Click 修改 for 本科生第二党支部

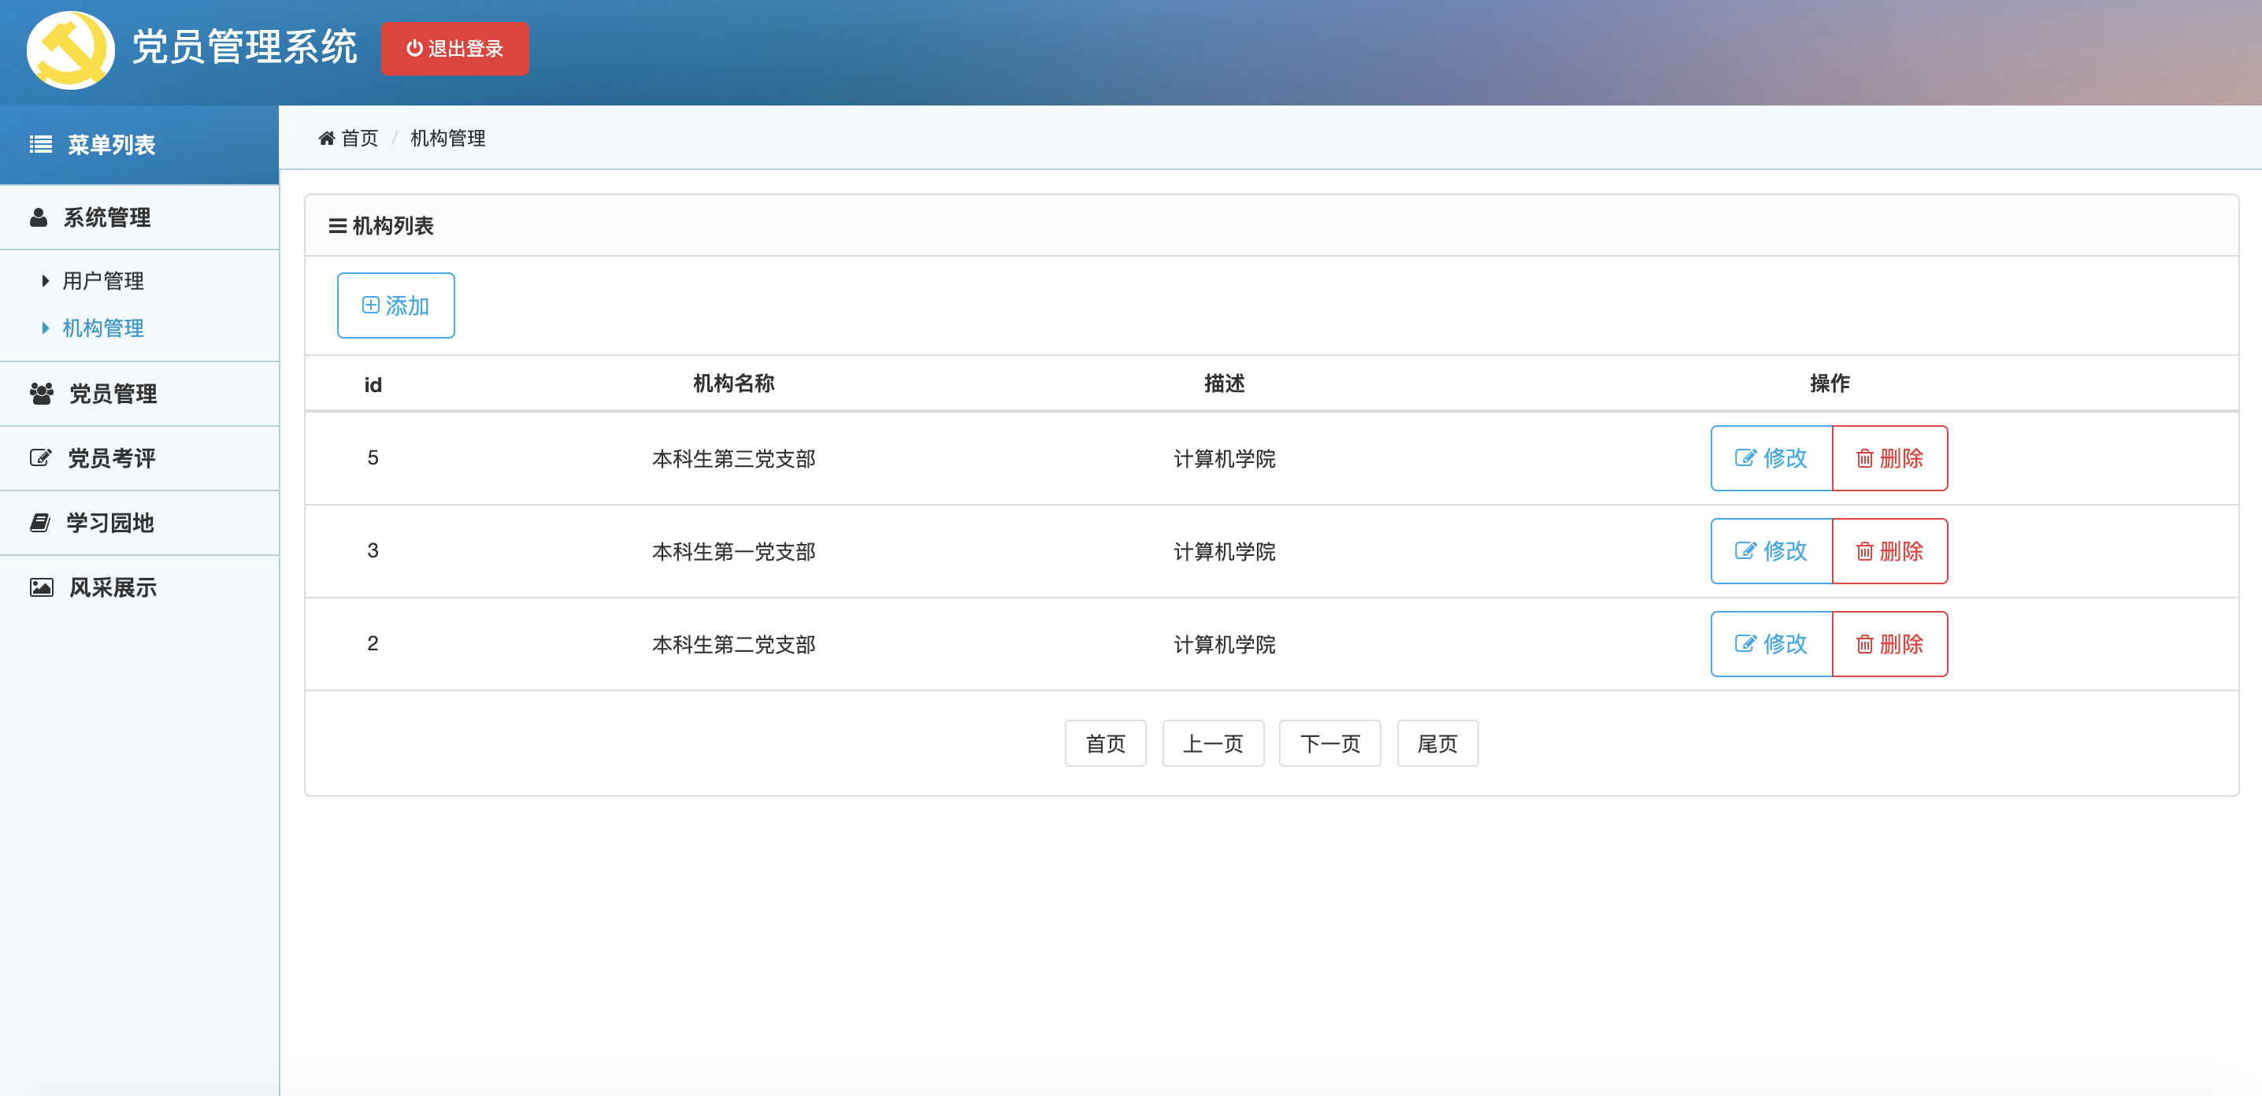(1771, 644)
